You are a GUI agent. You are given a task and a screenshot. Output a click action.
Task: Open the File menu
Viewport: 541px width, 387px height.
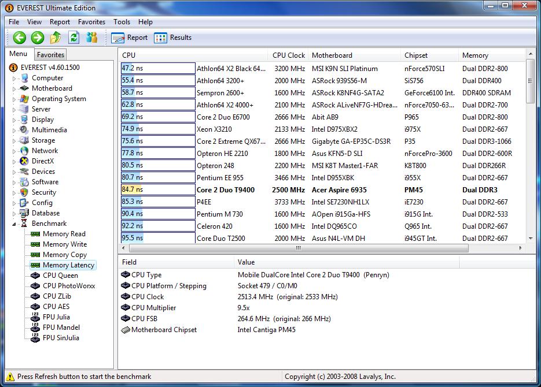pos(14,22)
